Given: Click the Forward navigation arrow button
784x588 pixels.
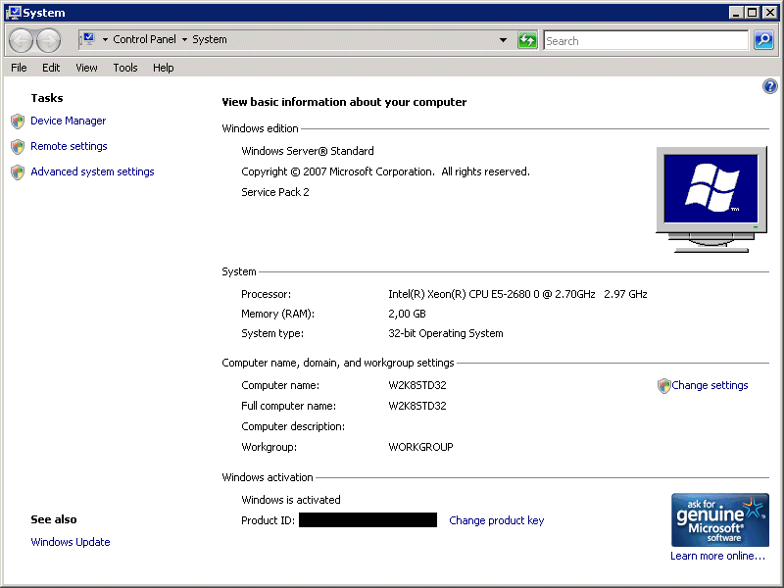Looking at the screenshot, I should [x=48, y=40].
